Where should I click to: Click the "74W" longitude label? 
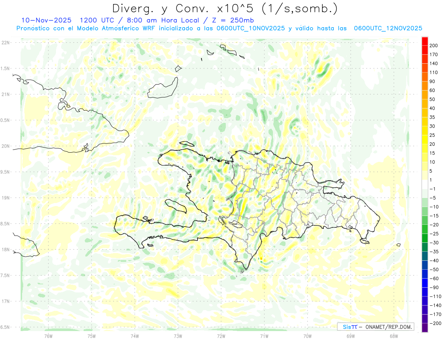(x=135, y=336)
